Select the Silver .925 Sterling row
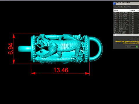139x104 pixels. (126, 29)
